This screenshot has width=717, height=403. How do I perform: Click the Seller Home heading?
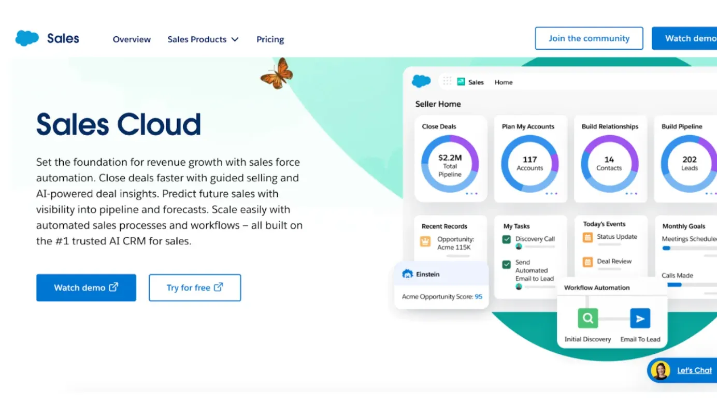pyautogui.click(x=438, y=104)
